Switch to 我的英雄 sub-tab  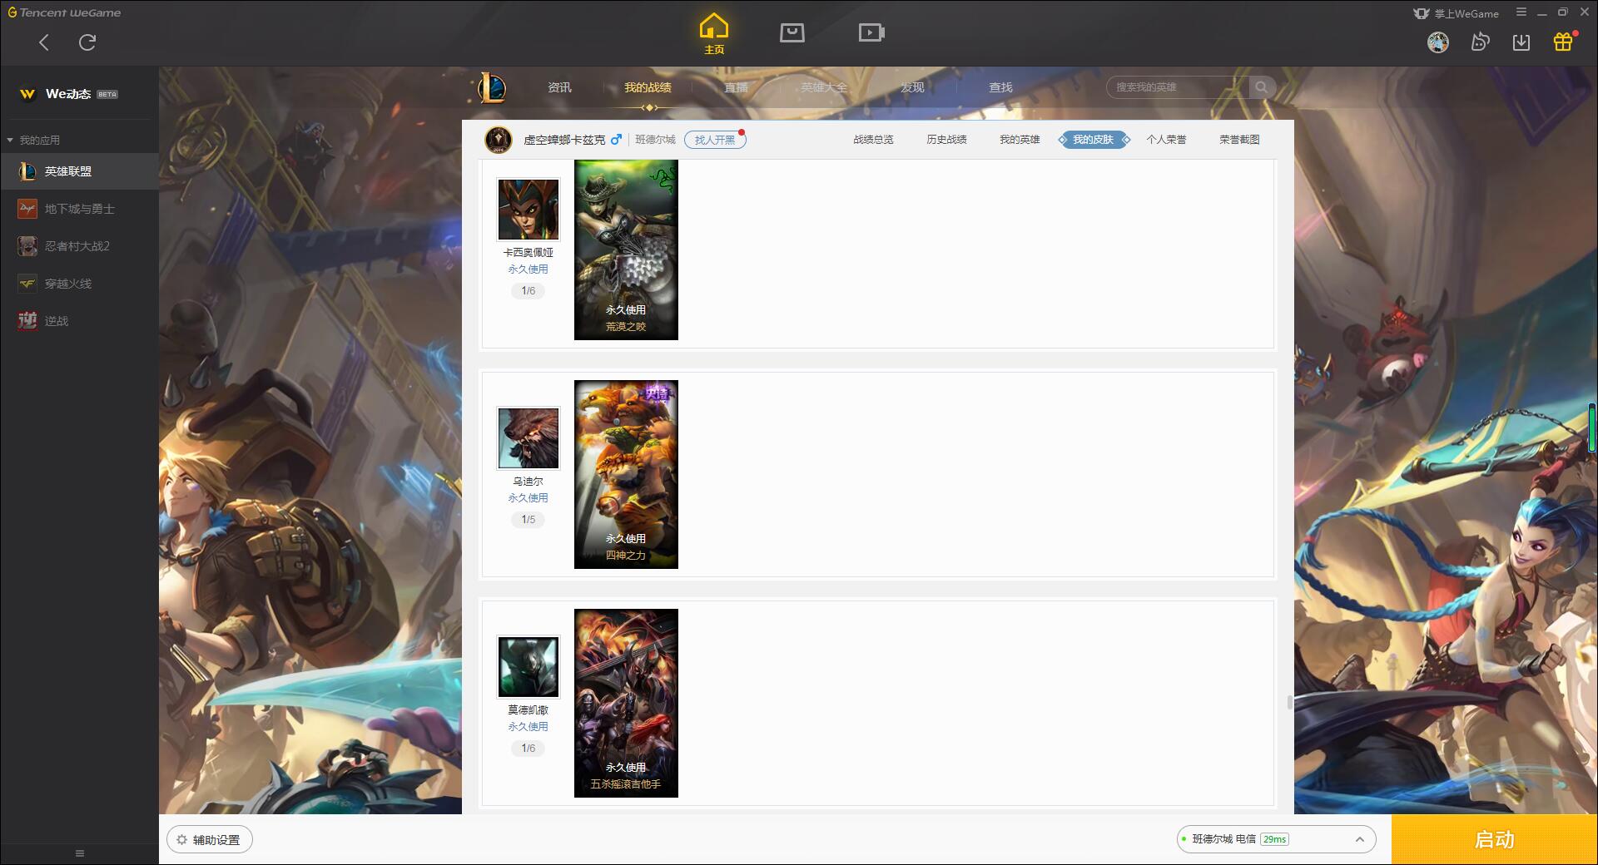[1020, 140]
